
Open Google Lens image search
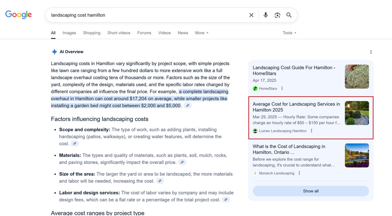coord(277,15)
